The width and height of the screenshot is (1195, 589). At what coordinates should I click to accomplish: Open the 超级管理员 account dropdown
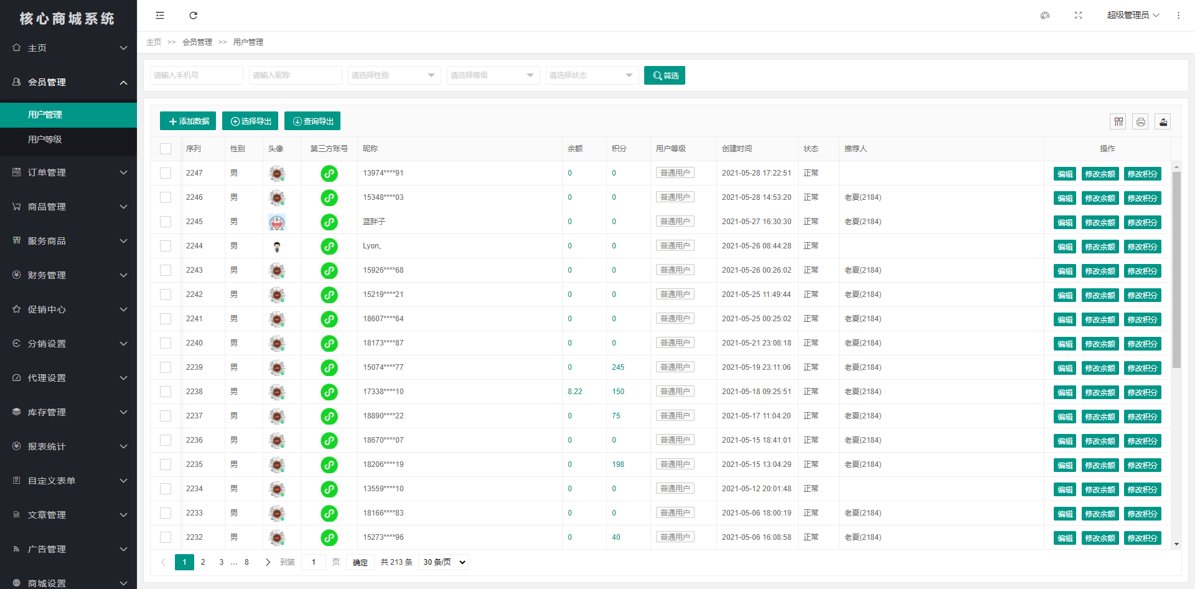(1133, 16)
